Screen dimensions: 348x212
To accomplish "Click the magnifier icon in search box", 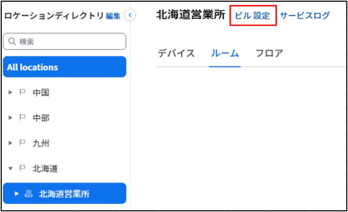I will (x=12, y=41).
